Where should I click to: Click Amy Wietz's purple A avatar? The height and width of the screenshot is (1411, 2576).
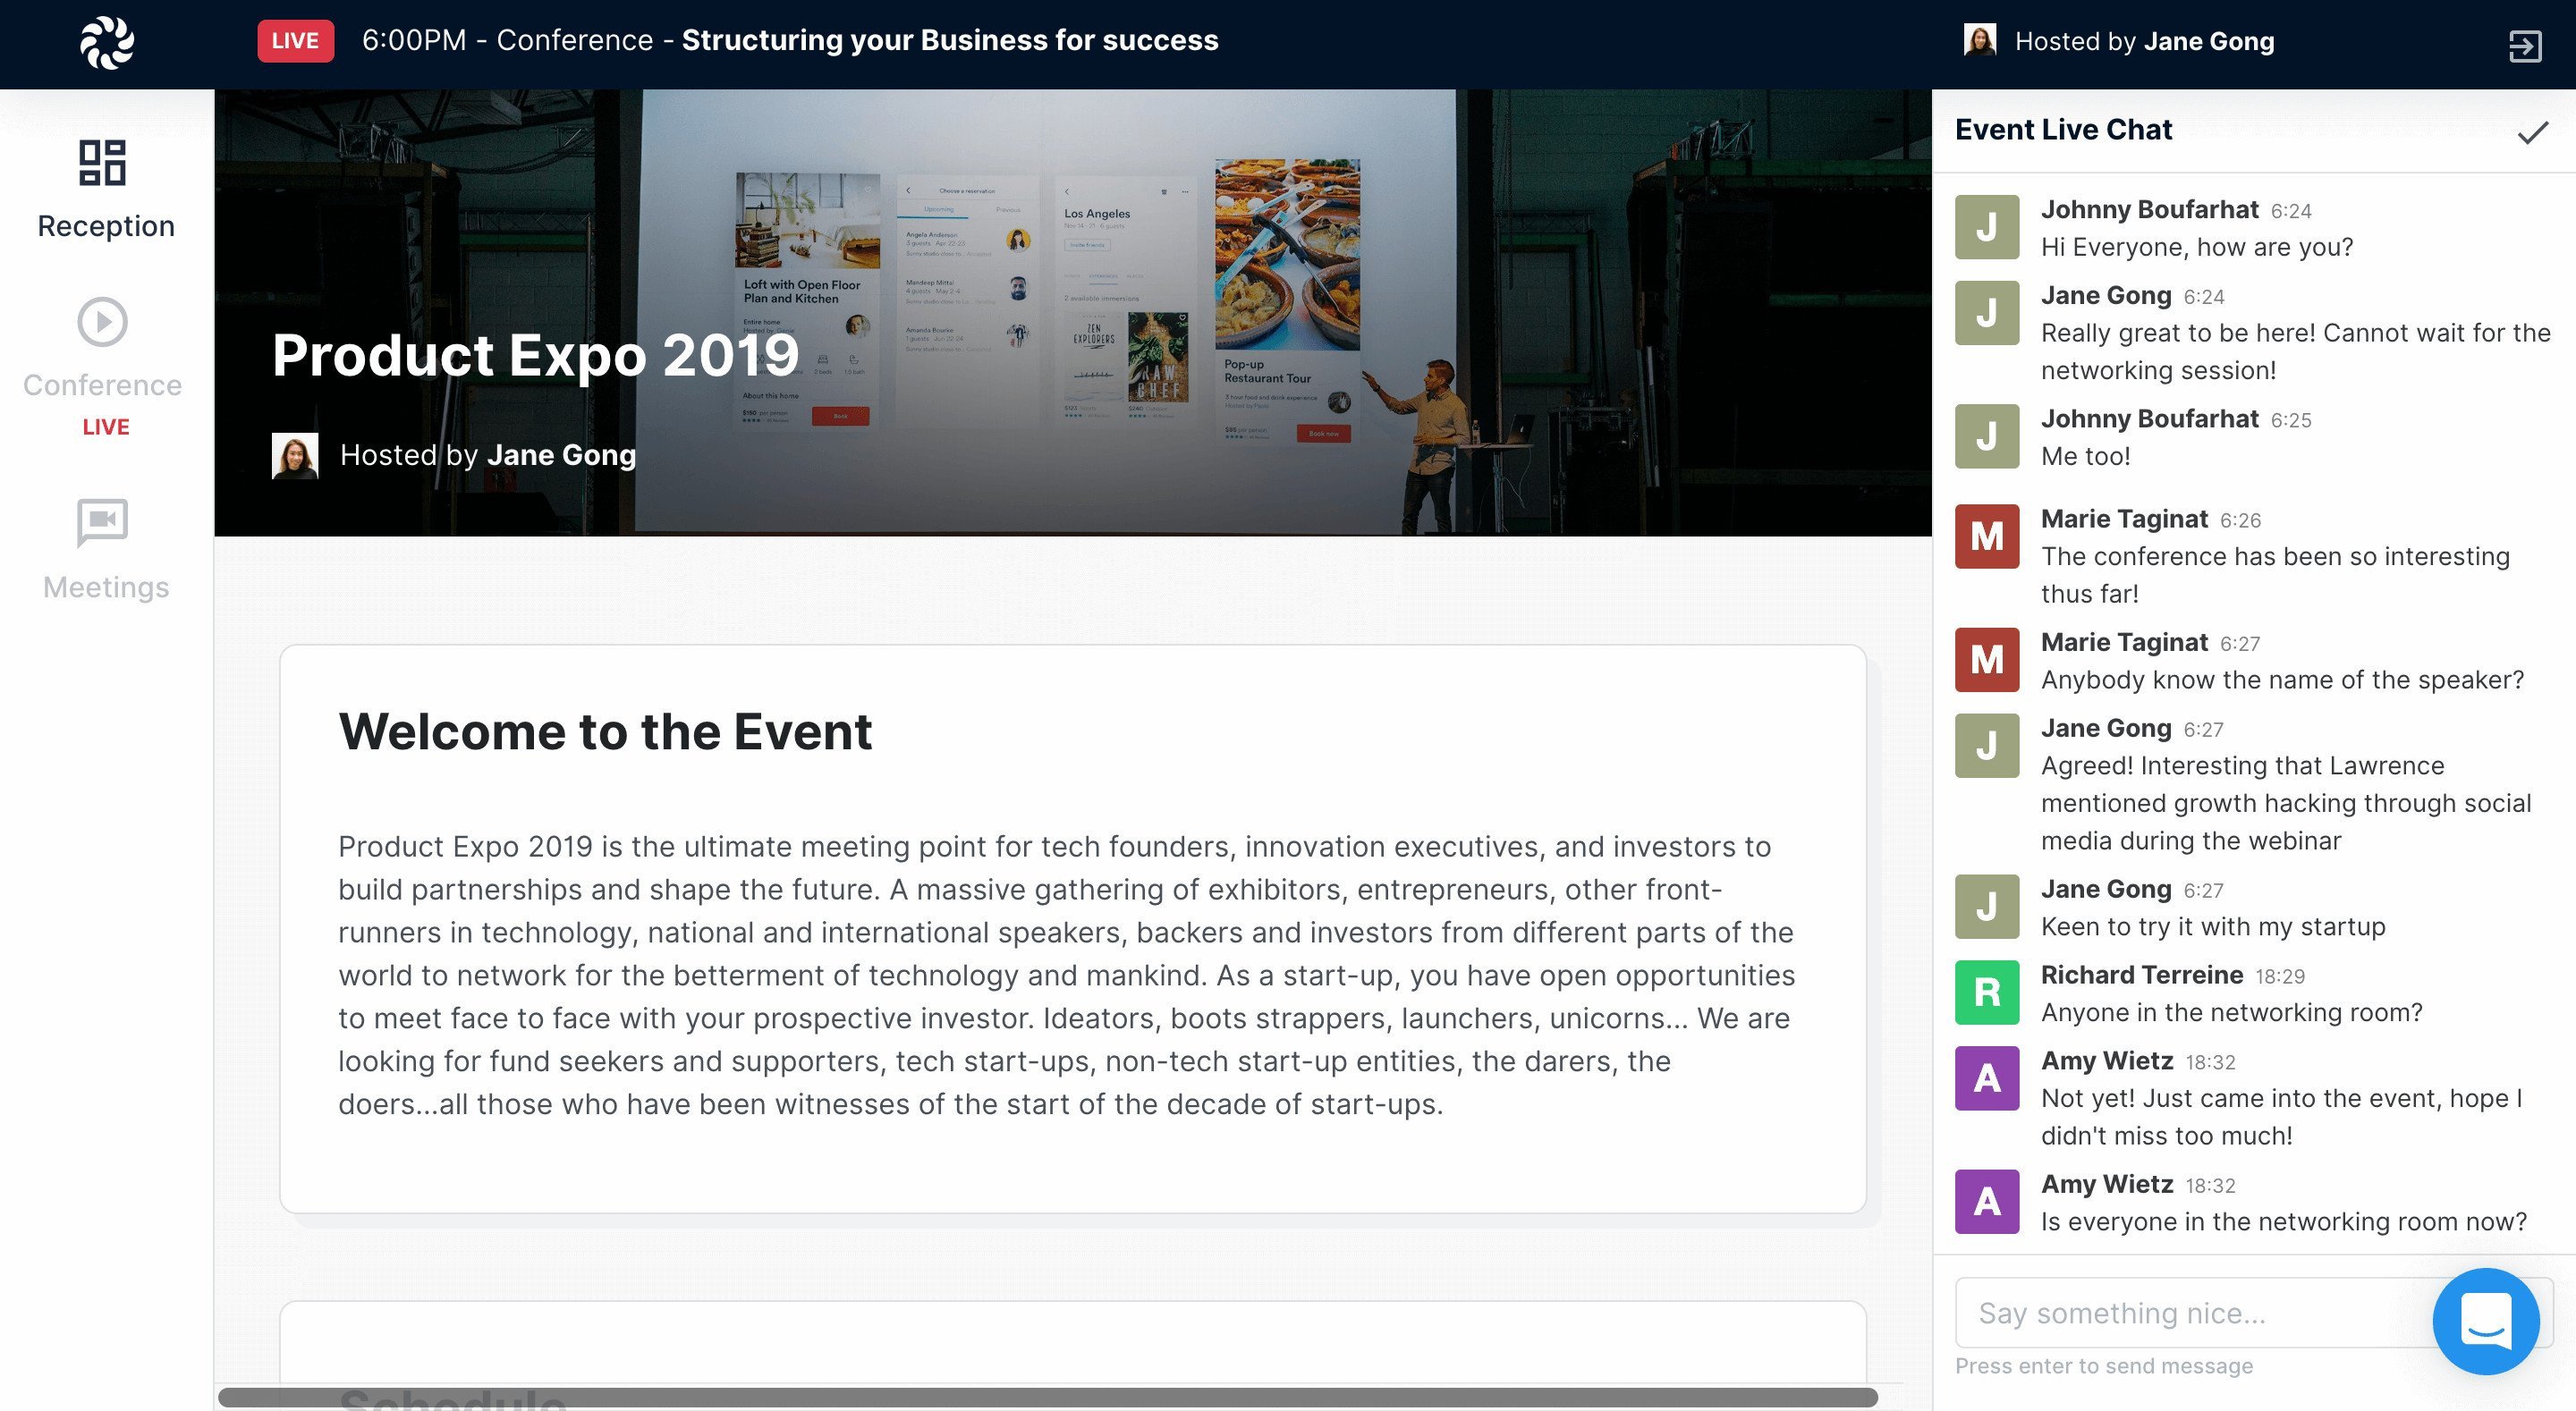coord(1987,1078)
